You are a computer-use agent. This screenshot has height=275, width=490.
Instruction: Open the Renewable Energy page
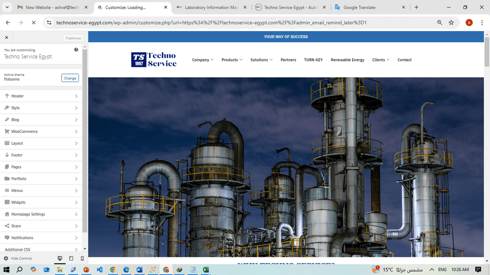tap(347, 60)
